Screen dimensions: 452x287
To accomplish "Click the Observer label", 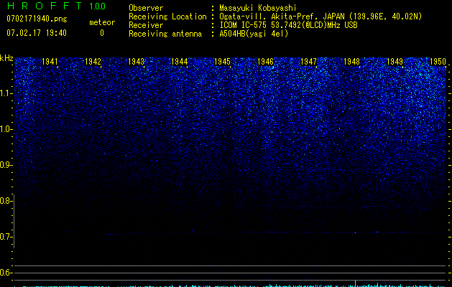I will coord(146,8).
